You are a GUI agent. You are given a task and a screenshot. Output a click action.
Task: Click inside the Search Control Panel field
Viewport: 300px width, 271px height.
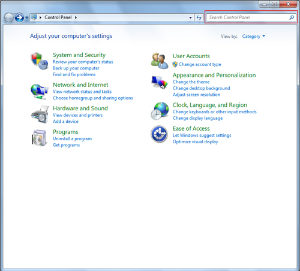(248, 17)
